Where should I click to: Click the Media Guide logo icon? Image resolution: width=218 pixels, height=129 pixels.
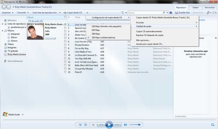5,114
